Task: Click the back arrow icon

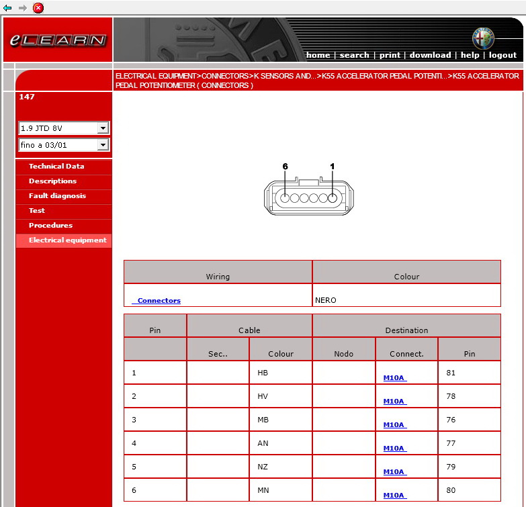Action: (7, 7)
